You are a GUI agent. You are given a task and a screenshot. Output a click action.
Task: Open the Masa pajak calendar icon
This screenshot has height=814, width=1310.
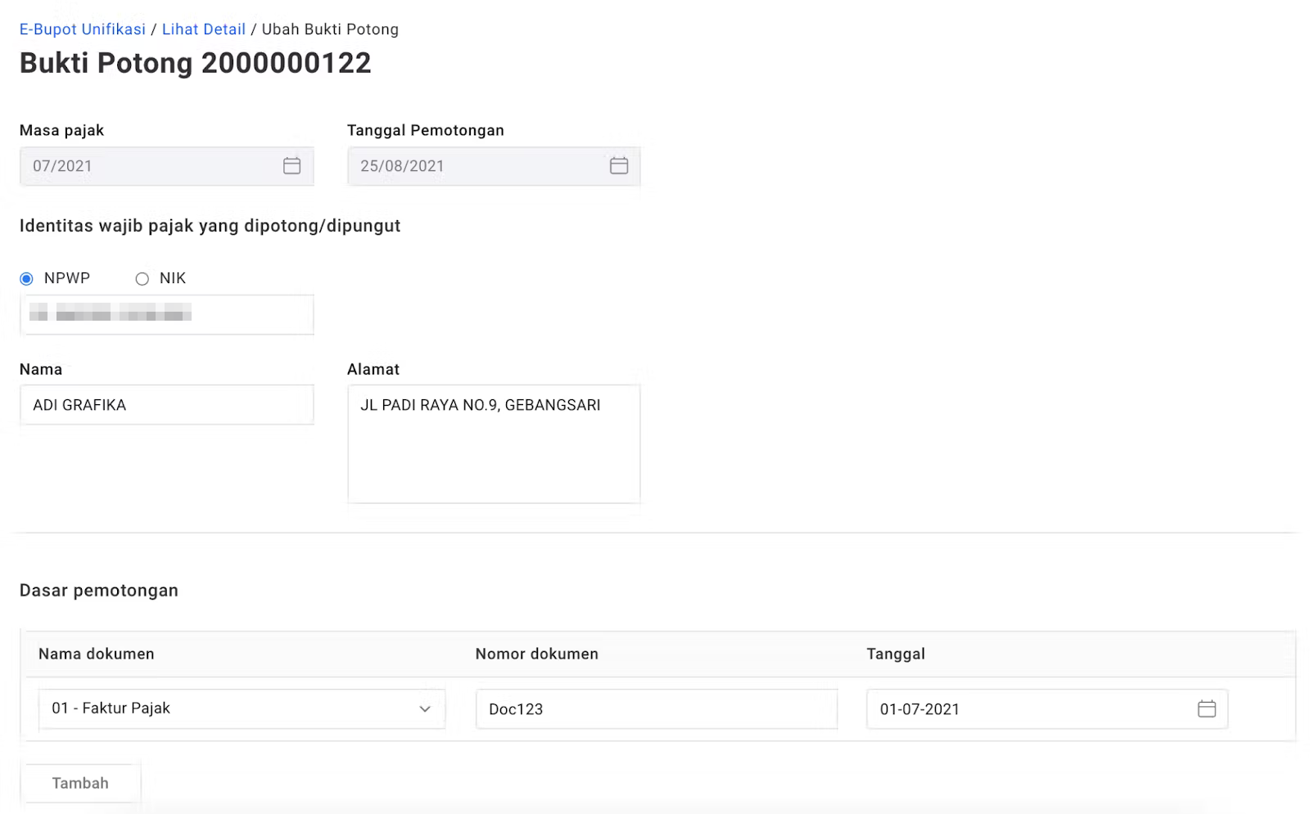[x=291, y=166]
